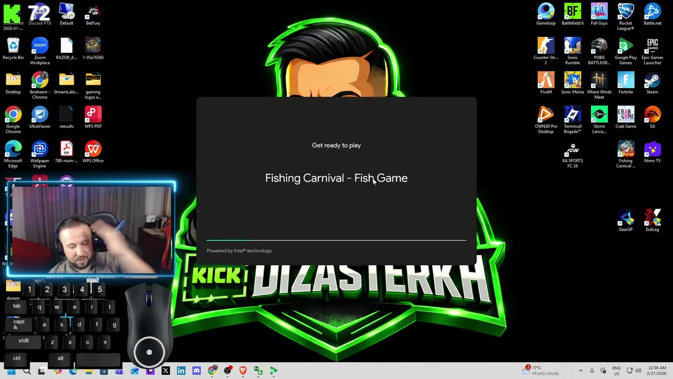
Task: Select the Storm Lance desktop icon
Action: [x=599, y=120]
